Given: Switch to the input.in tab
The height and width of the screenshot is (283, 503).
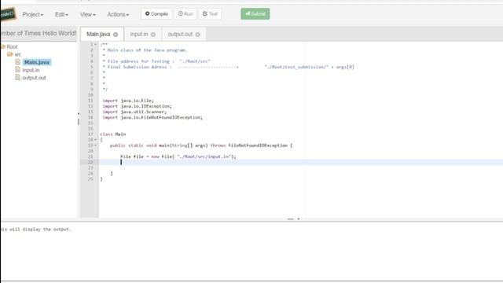Looking at the screenshot, I should [142, 34].
